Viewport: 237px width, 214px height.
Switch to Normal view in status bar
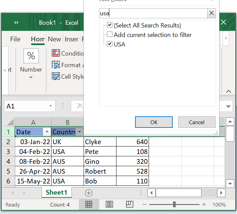pyautogui.click(x=89, y=204)
